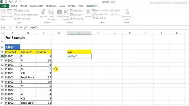This screenshot has width=189, height=106.
Task: Select 'Total Stock' cell in row 21
Action: 28,103
